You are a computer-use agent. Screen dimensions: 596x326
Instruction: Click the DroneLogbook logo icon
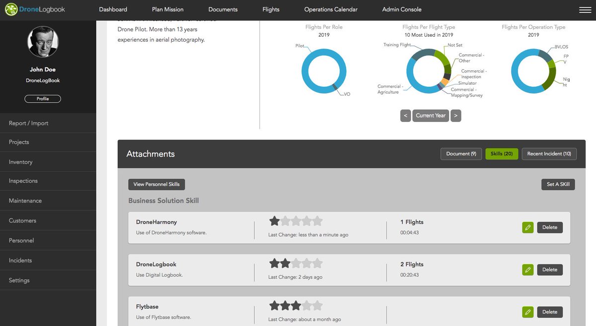[x=11, y=8]
